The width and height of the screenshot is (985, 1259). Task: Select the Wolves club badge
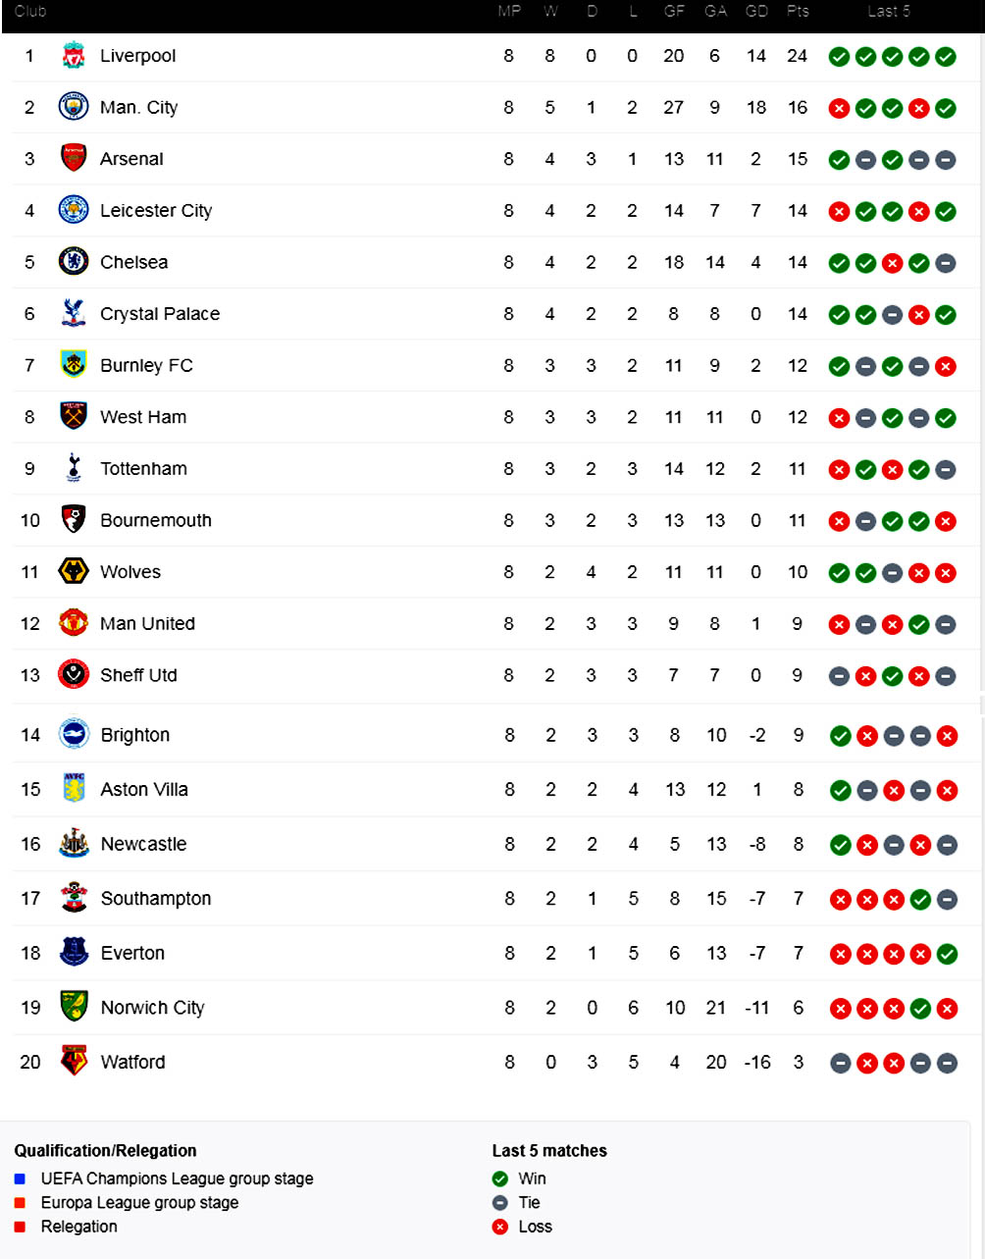click(x=74, y=571)
